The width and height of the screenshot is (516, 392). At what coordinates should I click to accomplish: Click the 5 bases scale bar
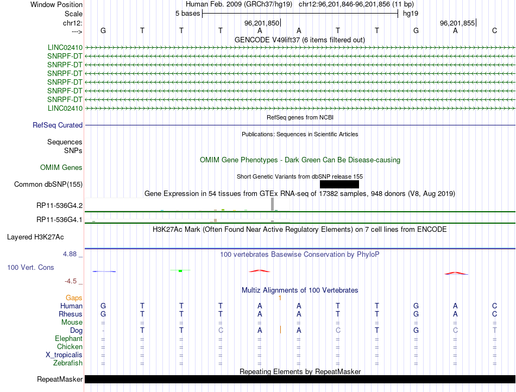[x=300, y=14]
